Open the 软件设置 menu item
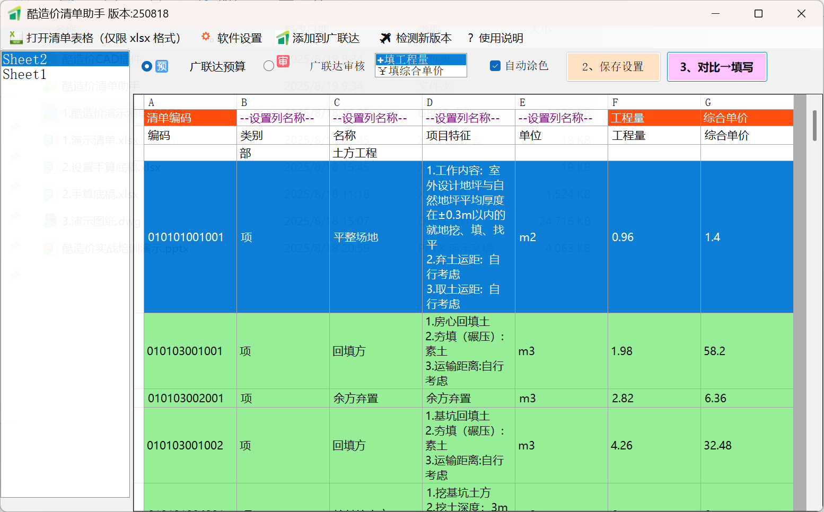 [239, 38]
